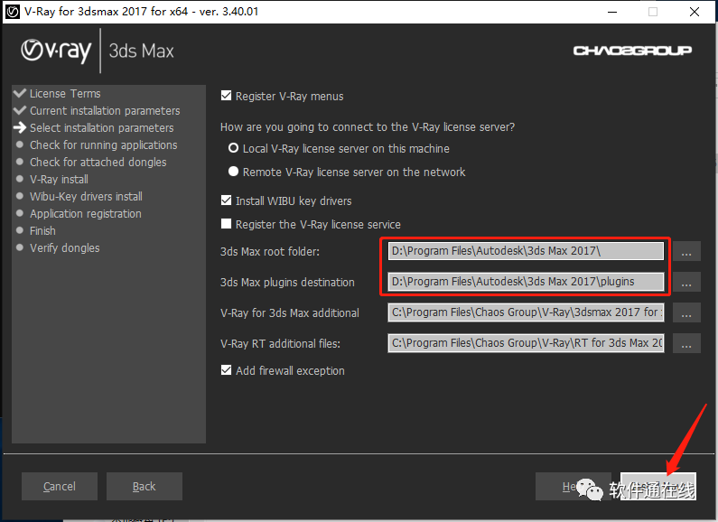Enable Register the V-Ray license service
This screenshot has width=718, height=522.
click(226, 224)
